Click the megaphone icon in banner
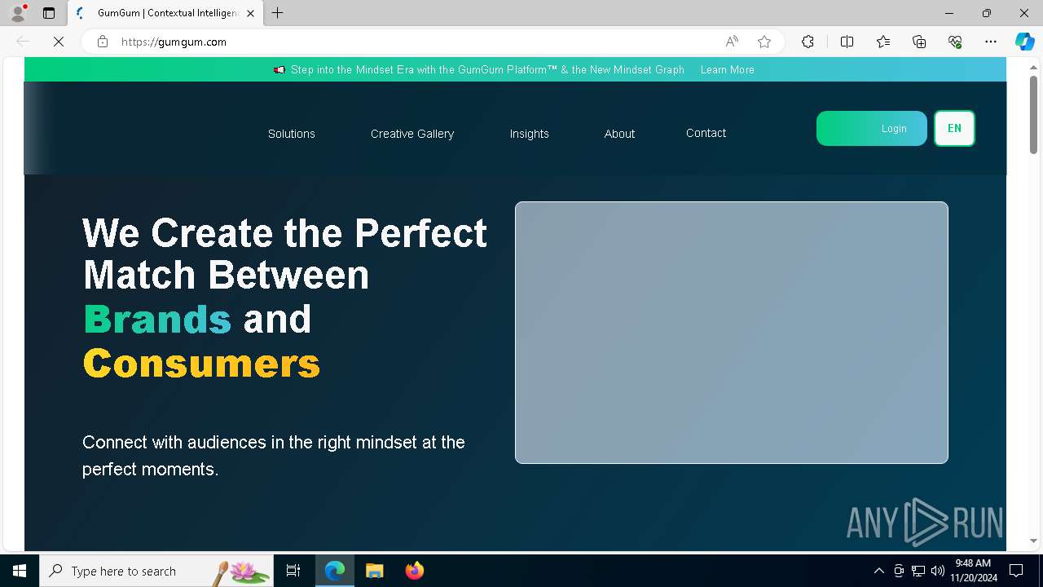The height and width of the screenshot is (587, 1043). coord(279,70)
